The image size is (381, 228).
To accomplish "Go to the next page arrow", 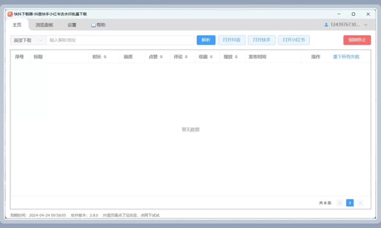I will [360, 203].
